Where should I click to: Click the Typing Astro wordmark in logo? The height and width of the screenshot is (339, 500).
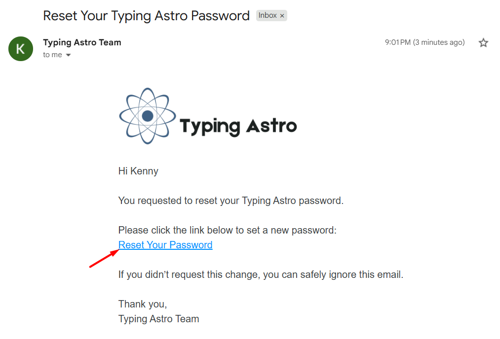[238, 126]
